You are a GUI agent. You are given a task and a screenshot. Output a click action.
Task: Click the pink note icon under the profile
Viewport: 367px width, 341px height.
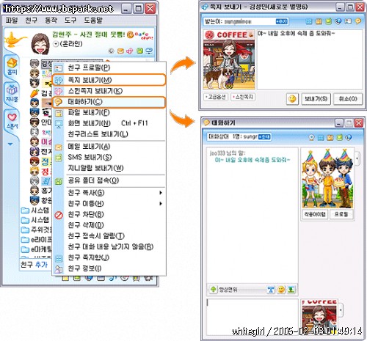pyautogui.click(x=130, y=51)
